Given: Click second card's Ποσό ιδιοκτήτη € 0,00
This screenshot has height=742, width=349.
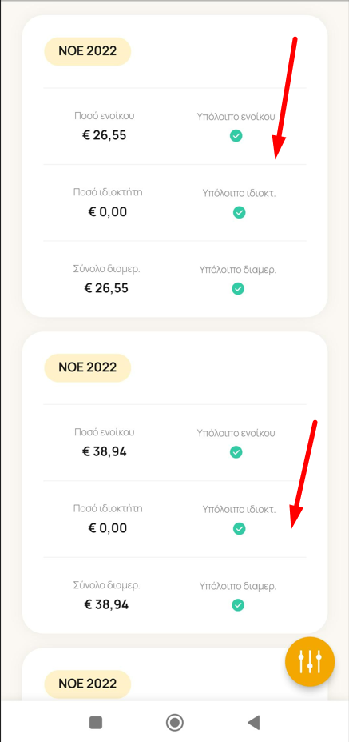Looking at the screenshot, I should click(x=108, y=528).
